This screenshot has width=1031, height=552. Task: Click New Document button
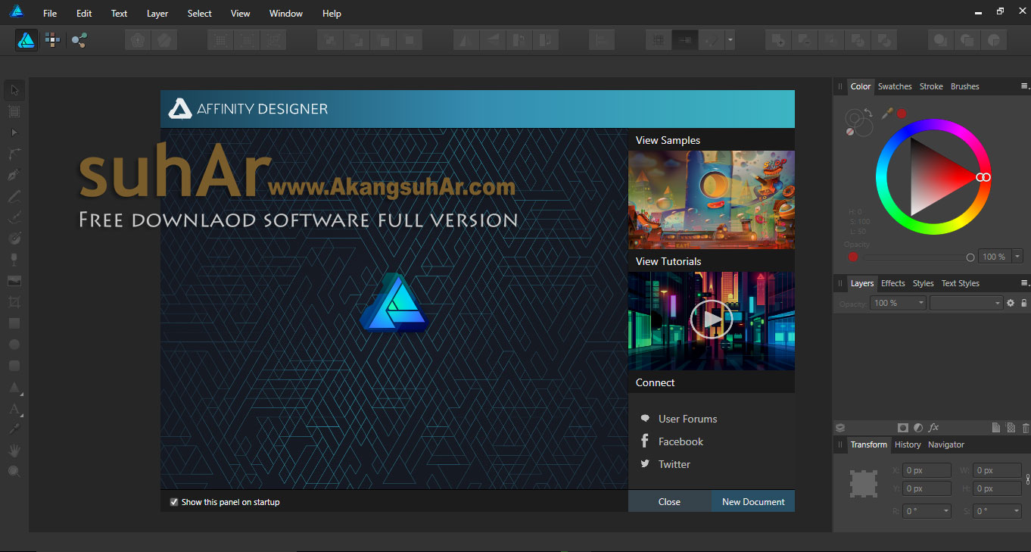point(753,501)
